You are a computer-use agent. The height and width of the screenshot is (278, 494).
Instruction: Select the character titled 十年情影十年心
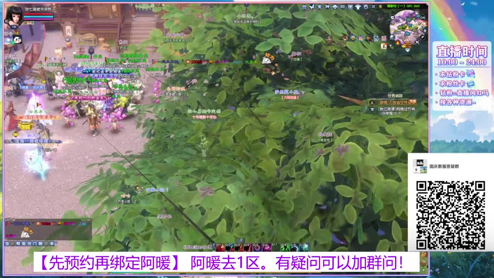(x=205, y=117)
